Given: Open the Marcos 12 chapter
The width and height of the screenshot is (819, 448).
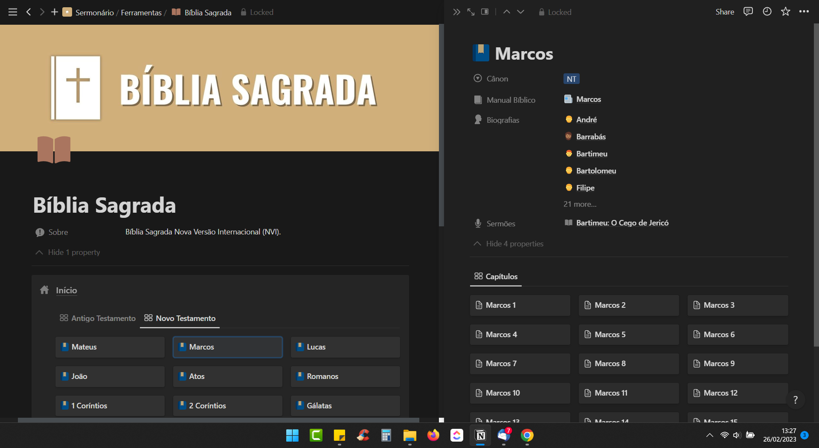Looking at the screenshot, I should pos(738,393).
